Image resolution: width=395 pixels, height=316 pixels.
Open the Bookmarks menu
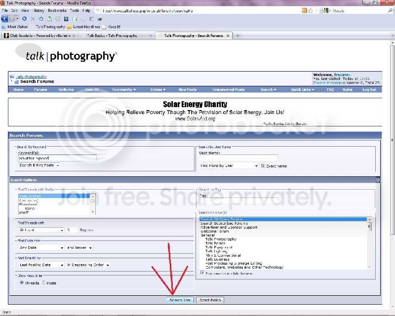tap(57, 10)
